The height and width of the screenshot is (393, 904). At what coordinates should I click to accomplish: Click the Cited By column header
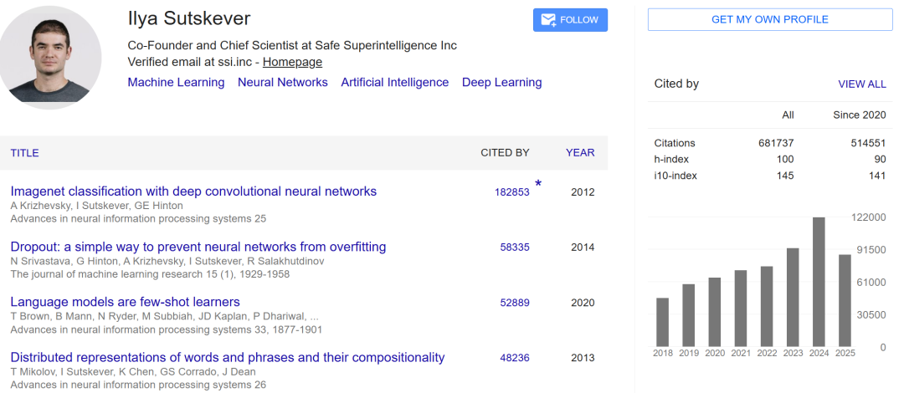tap(505, 153)
